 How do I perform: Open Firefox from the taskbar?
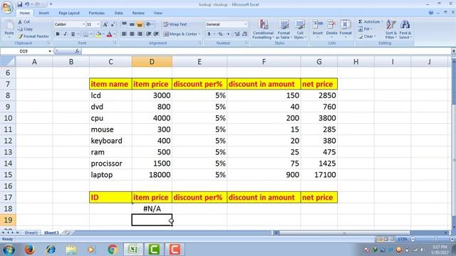29,250
